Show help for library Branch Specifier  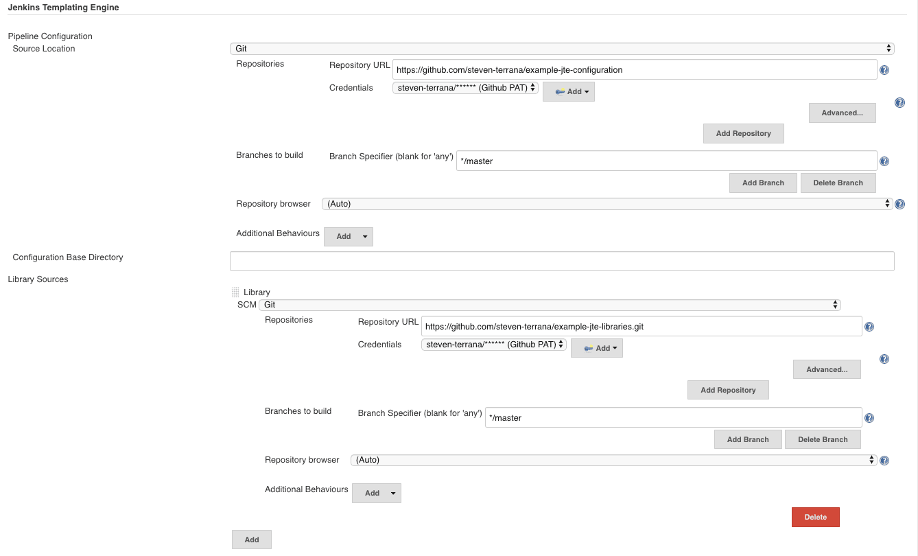pyautogui.click(x=869, y=418)
